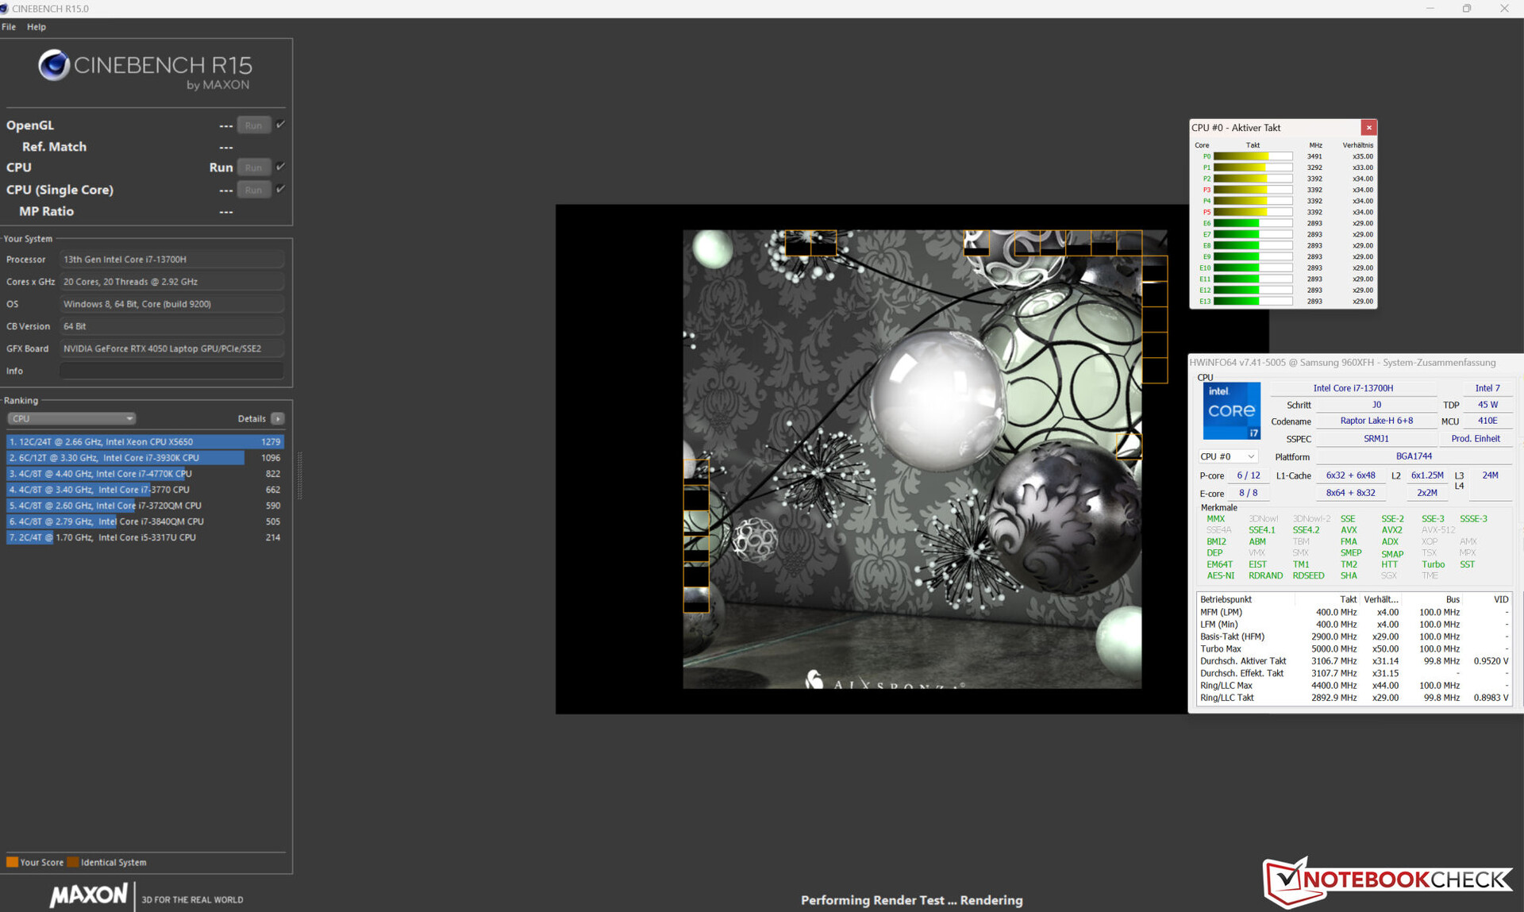Uncheck the CPU (Single Core) test checkmark

281,189
